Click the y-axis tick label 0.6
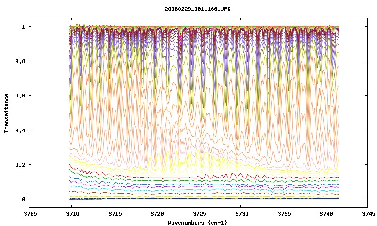The image size is (377, 226). 20,96
